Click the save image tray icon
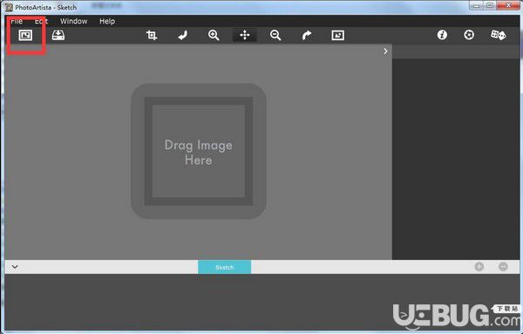Screen dimensions: 523x334 click(x=58, y=35)
